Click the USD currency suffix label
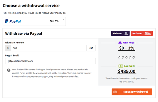Screen dimensions: 158x102 click(91, 48)
